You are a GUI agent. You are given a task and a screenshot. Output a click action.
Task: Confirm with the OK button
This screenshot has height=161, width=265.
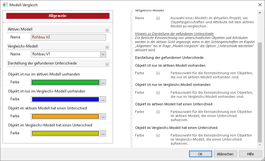200,154
